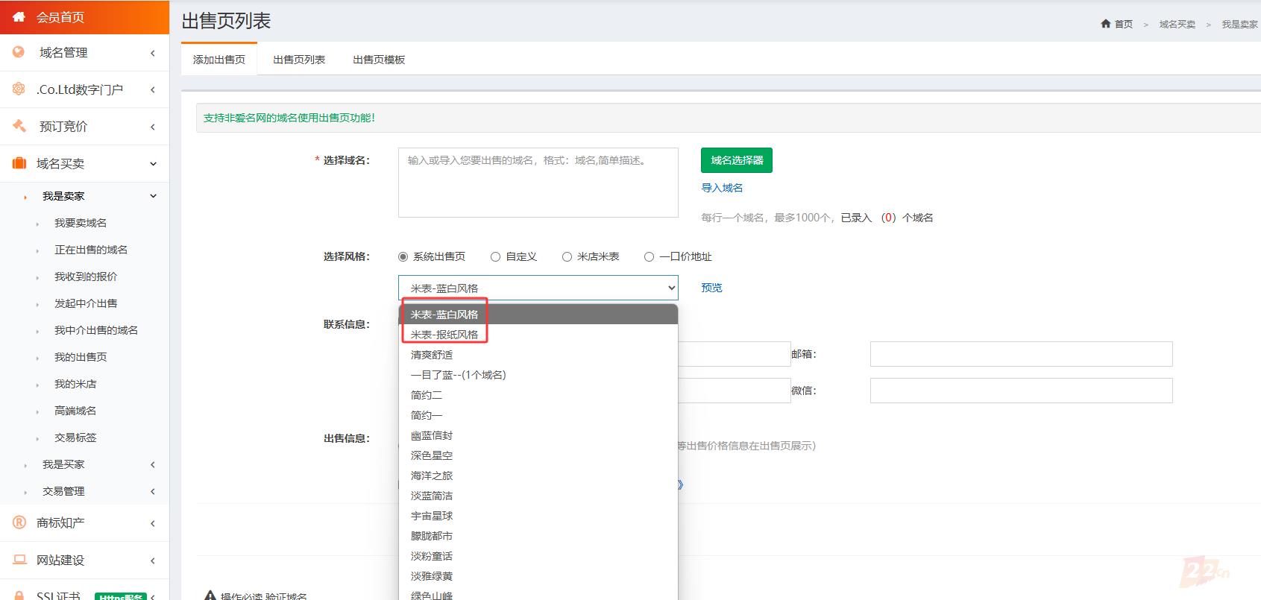
Task: Select the 米店米表 radio button
Action: 567,257
